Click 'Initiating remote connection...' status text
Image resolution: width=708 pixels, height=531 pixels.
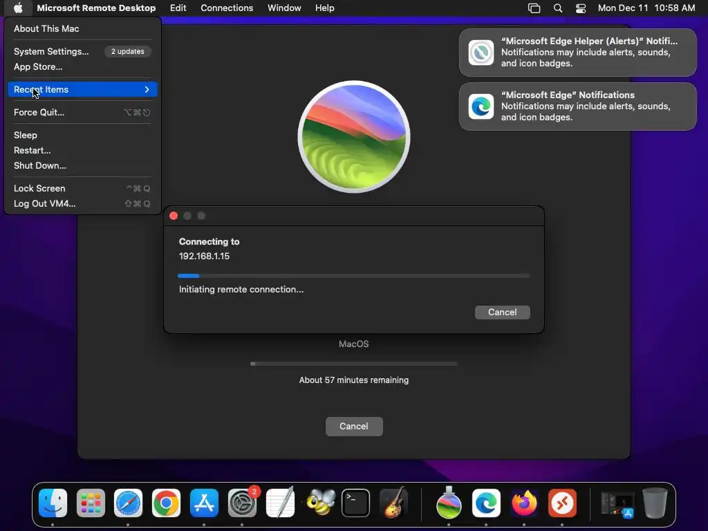pos(241,290)
